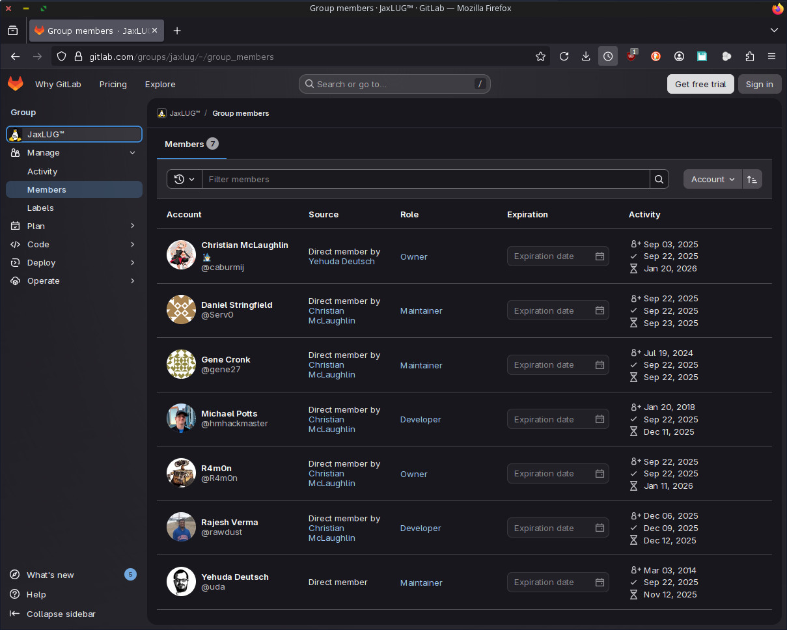Click the magnifier icon to search members
The width and height of the screenshot is (787, 630).
pos(659,179)
